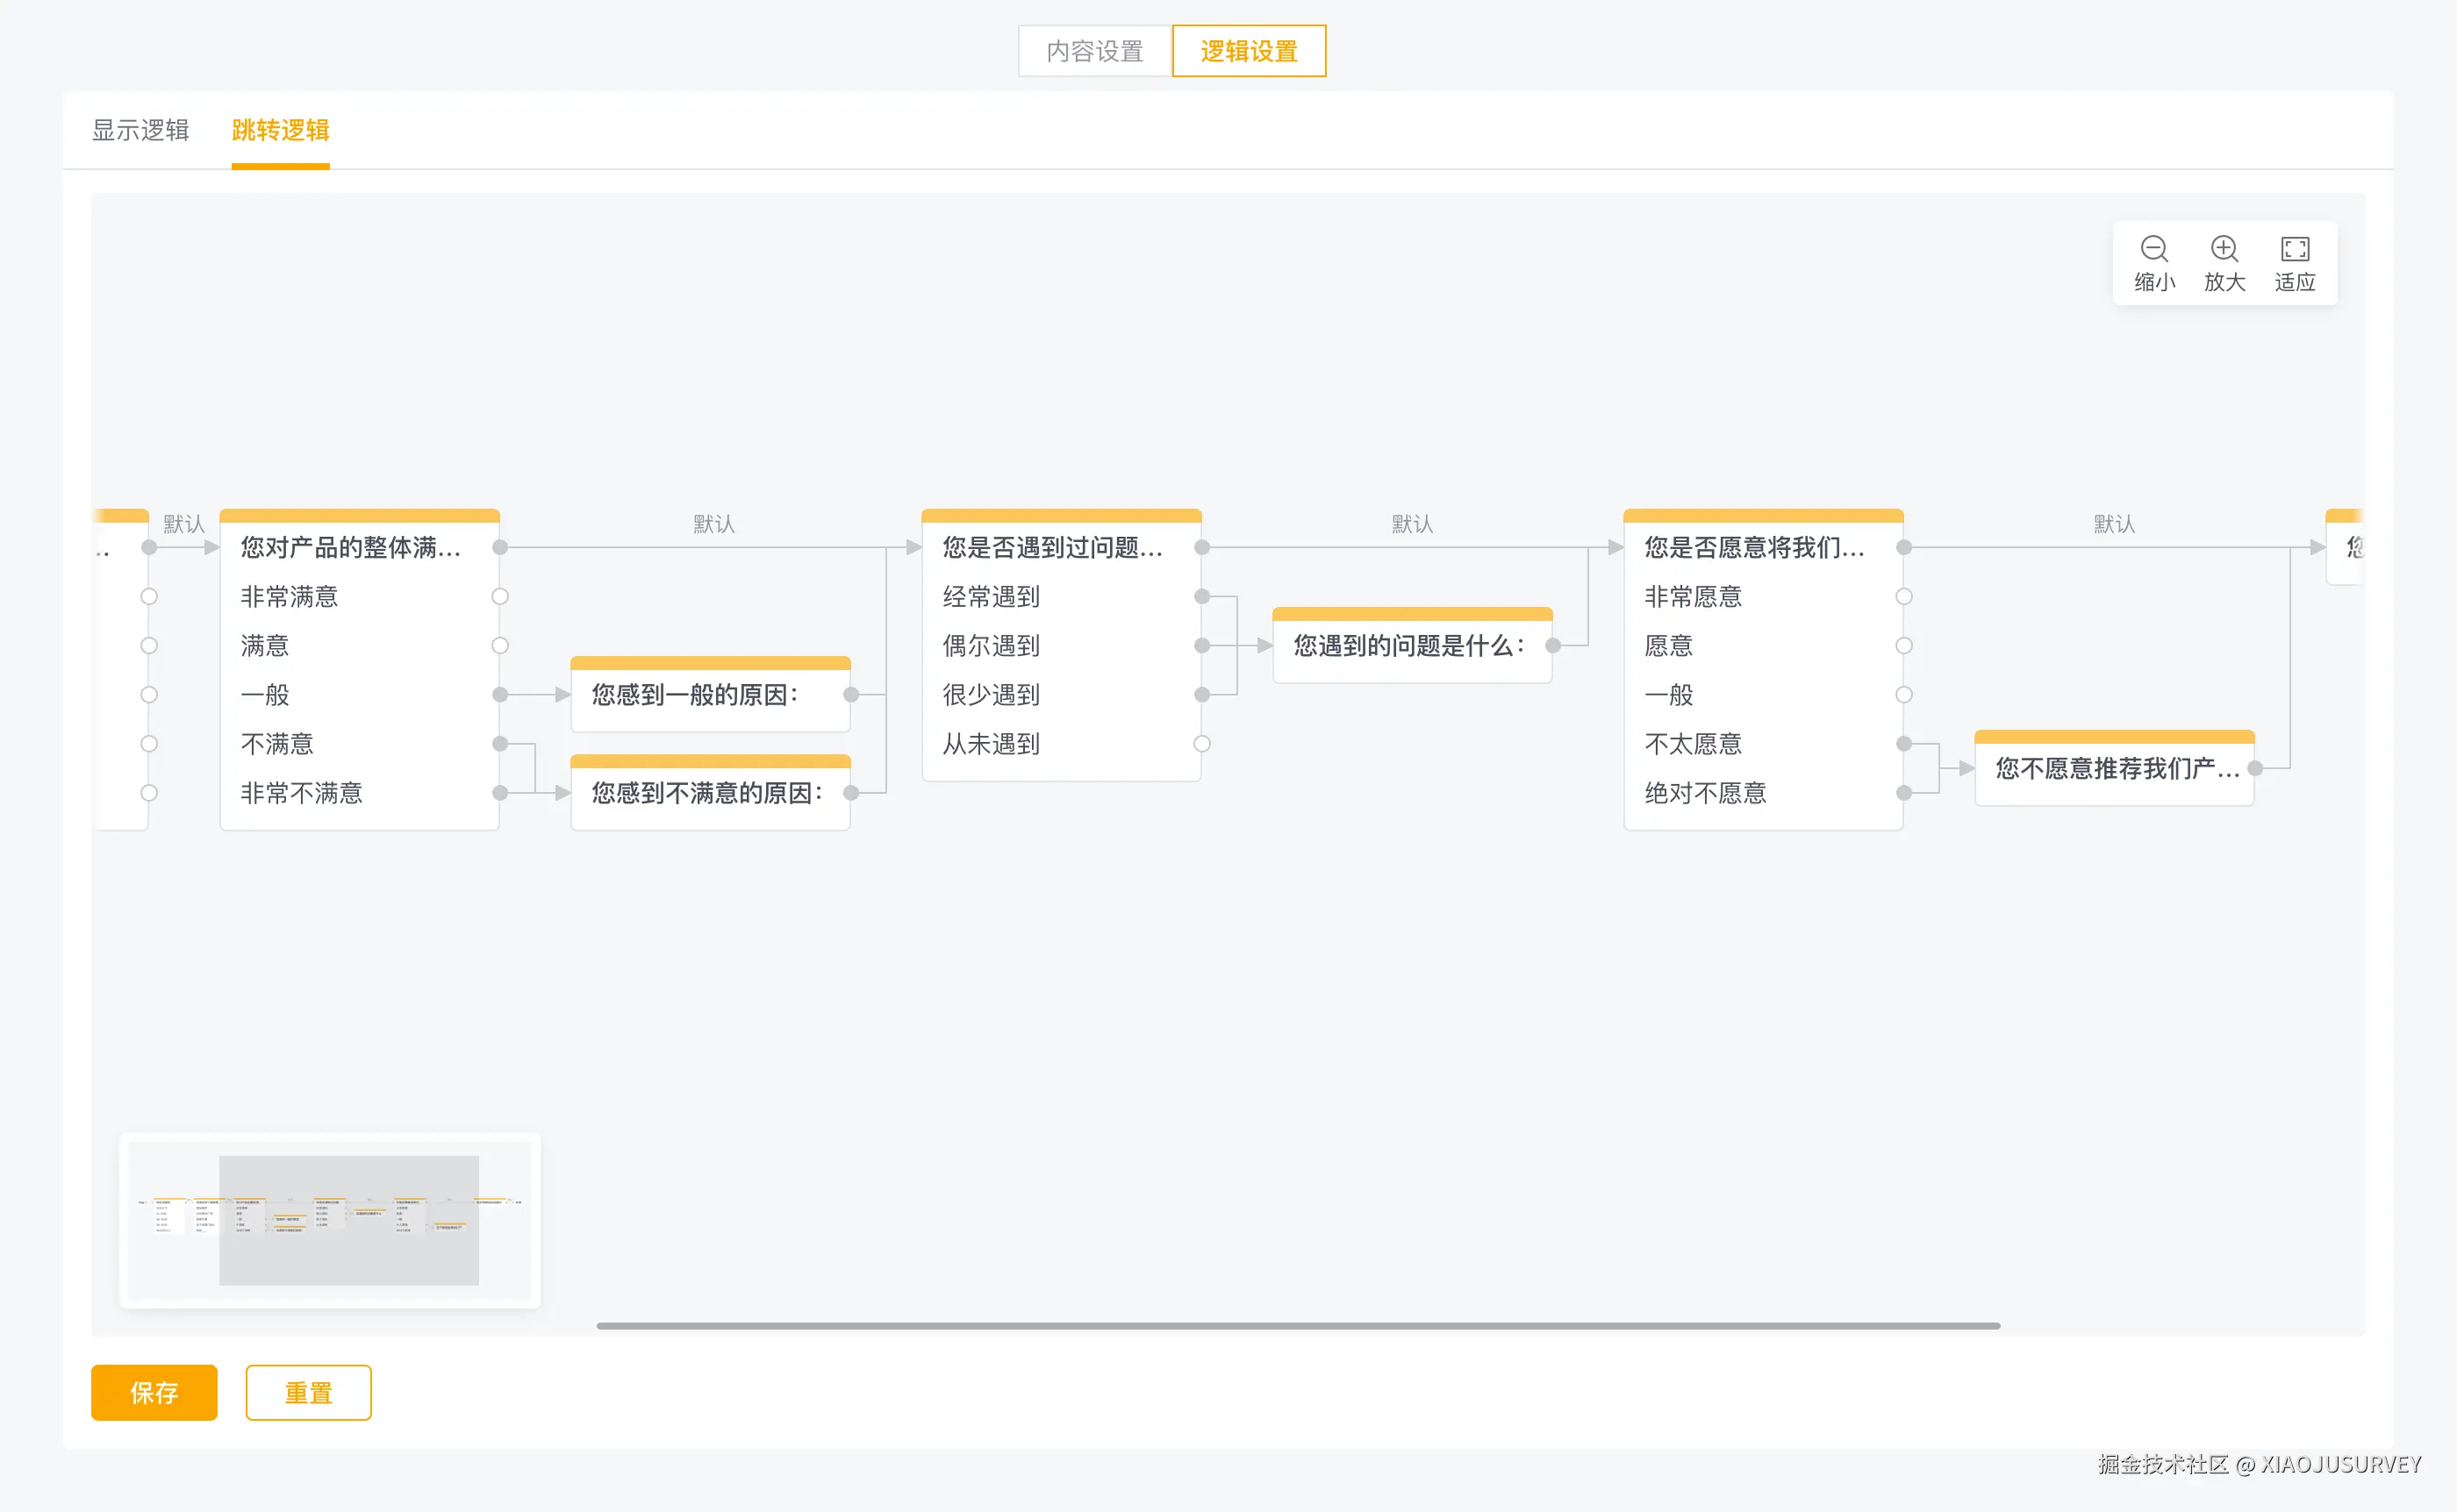Click the minimap overview thumbnail
Screen dimensions: 2457x1512
330,1220
